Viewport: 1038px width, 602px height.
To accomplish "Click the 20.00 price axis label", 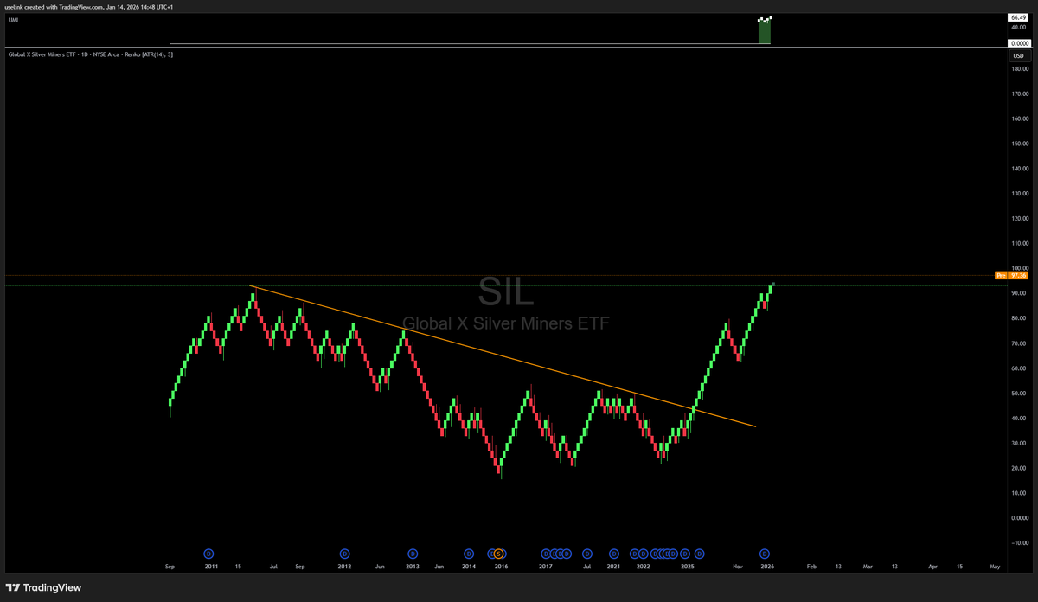I will tap(1019, 468).
